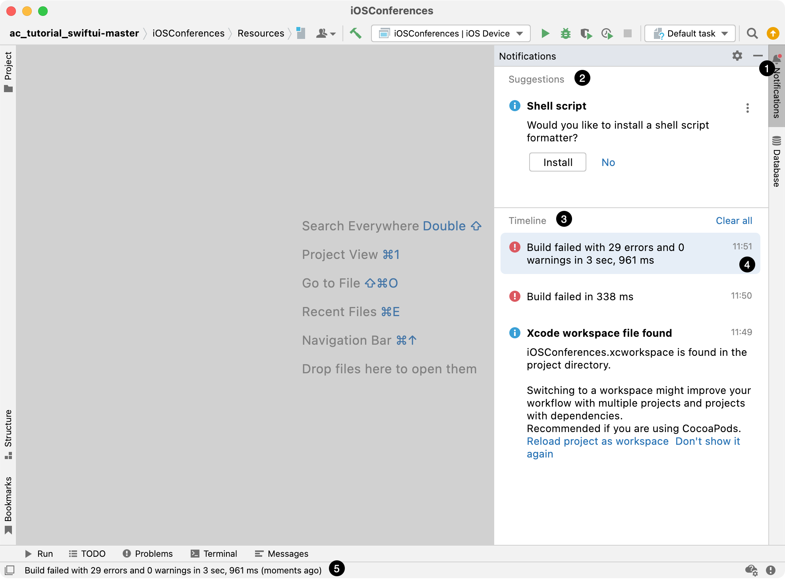Click the Shell script notification title
This screenshot has width=785, height=579.
point(556,106)
